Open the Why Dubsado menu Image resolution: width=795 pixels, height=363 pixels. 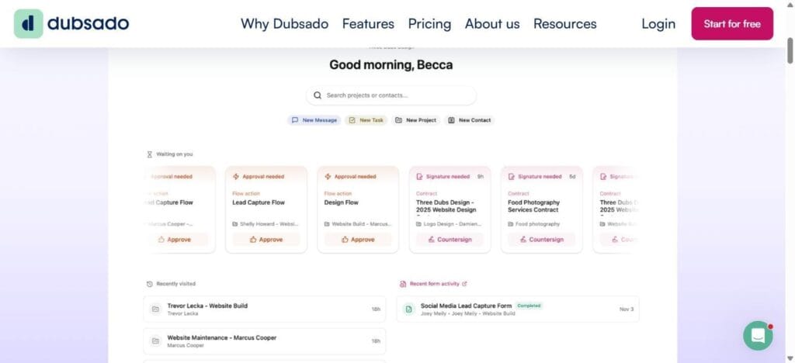coord(284,24)
